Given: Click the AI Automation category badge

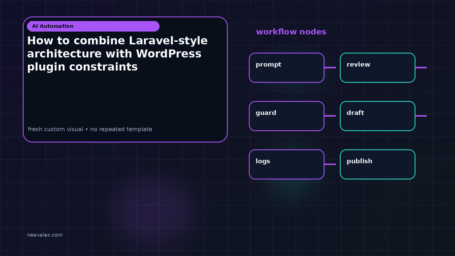Looking at the screenshot, I should 93,26.
